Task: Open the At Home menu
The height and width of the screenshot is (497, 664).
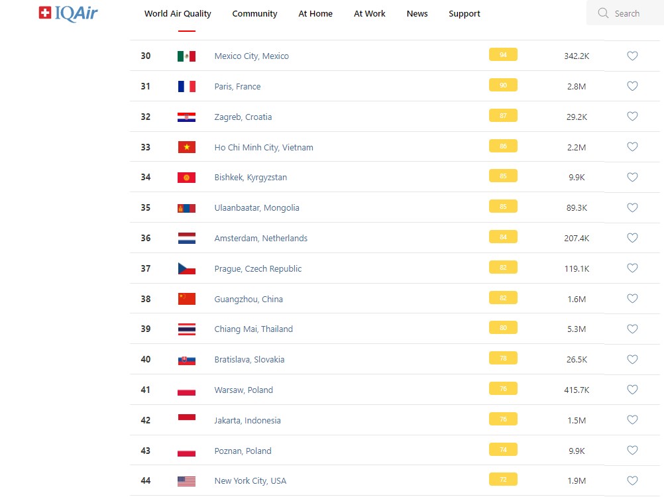Action: (315, 14)
